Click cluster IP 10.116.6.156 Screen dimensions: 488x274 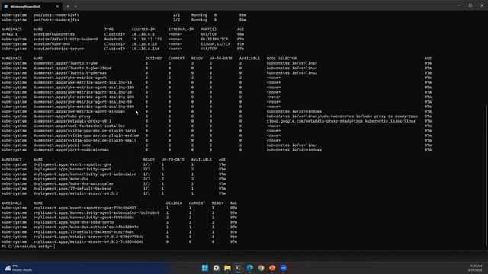click(x=146, y=49)
